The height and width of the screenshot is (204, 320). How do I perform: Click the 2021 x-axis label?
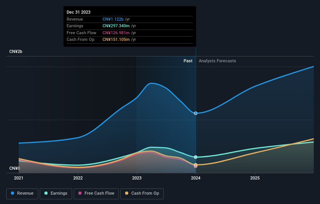[19, 178]
